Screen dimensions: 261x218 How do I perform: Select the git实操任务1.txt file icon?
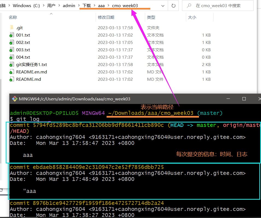[x=12, y=64]
